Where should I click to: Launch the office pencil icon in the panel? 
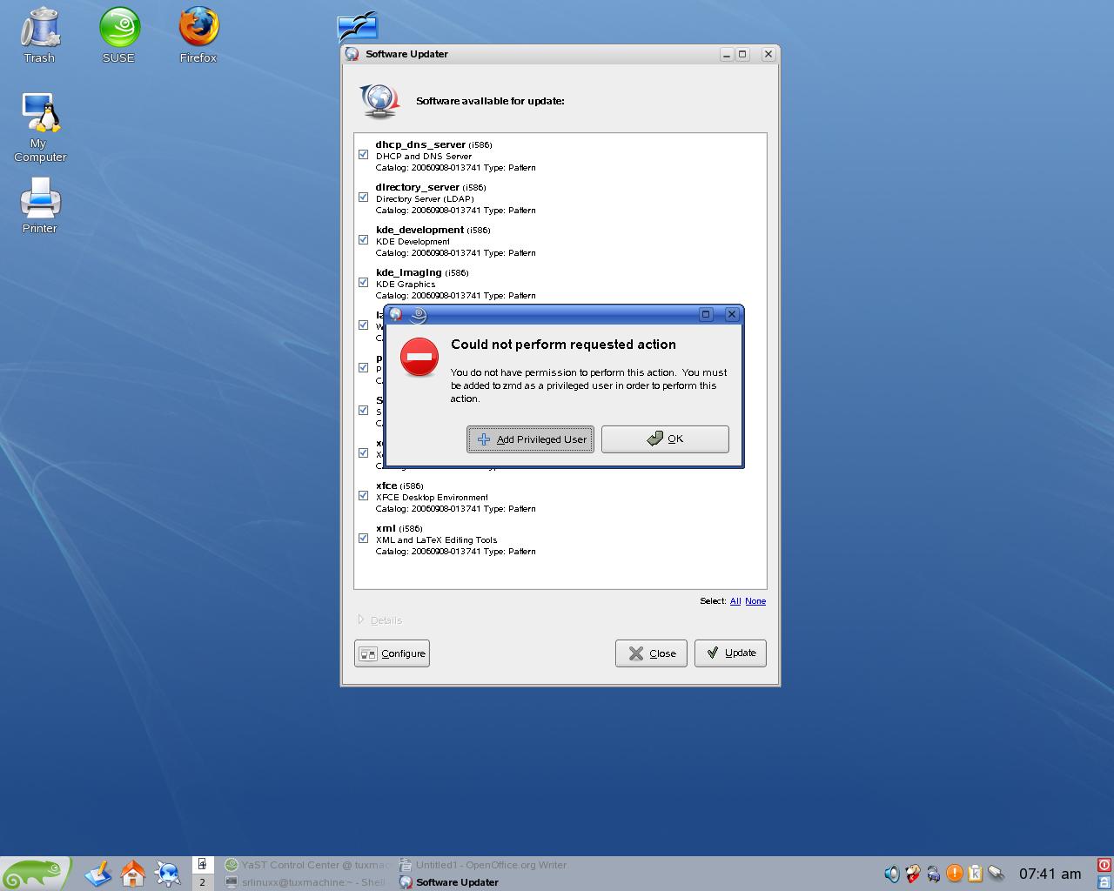(98, 873)
